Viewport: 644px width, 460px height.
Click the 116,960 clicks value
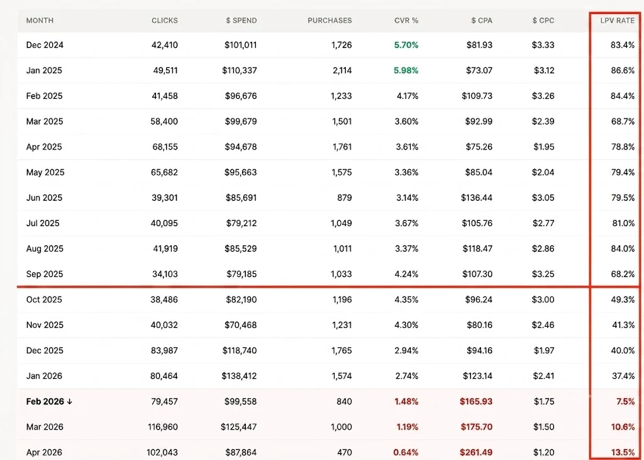(163, 427)
